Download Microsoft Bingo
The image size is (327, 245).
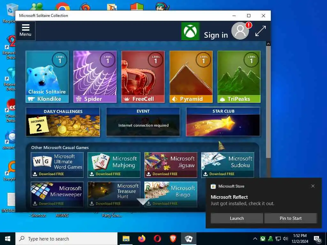(171, 194)
